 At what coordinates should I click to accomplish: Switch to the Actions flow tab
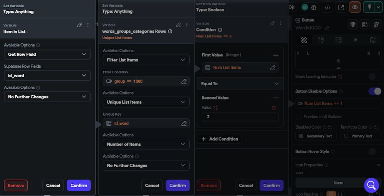[321, 40]
